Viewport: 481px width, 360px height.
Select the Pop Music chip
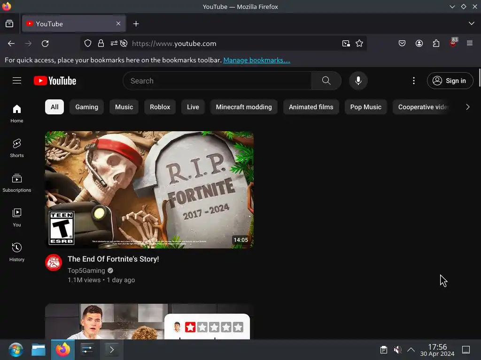(x=365, y=107)
